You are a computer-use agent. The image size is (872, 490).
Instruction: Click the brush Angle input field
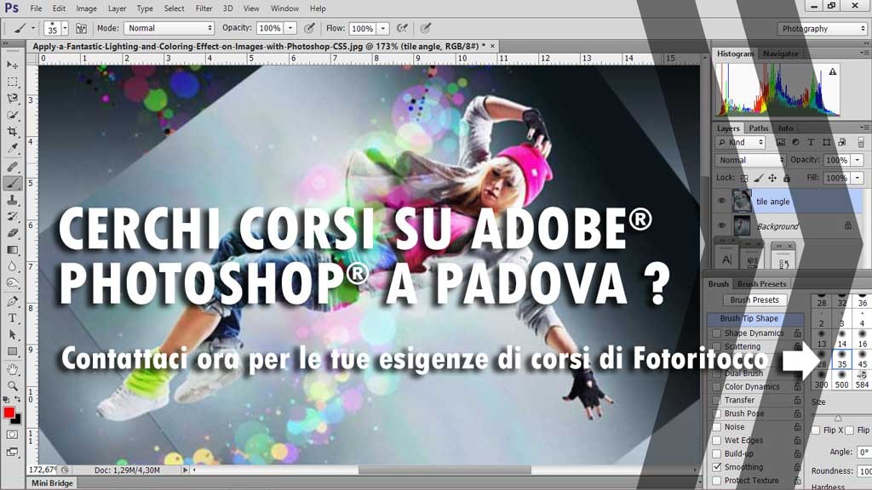[x=863, y=453]
